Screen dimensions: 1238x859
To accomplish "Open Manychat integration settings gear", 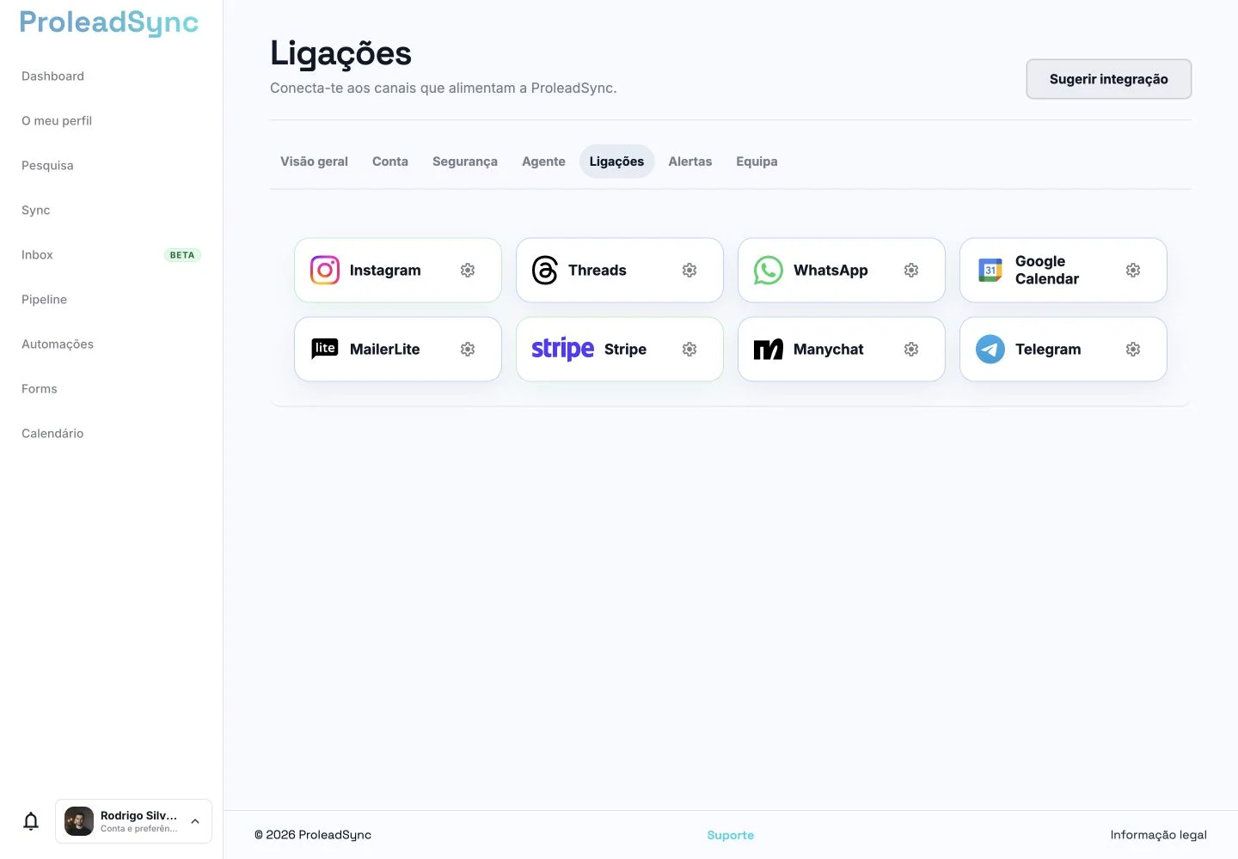I will (911, 350).
